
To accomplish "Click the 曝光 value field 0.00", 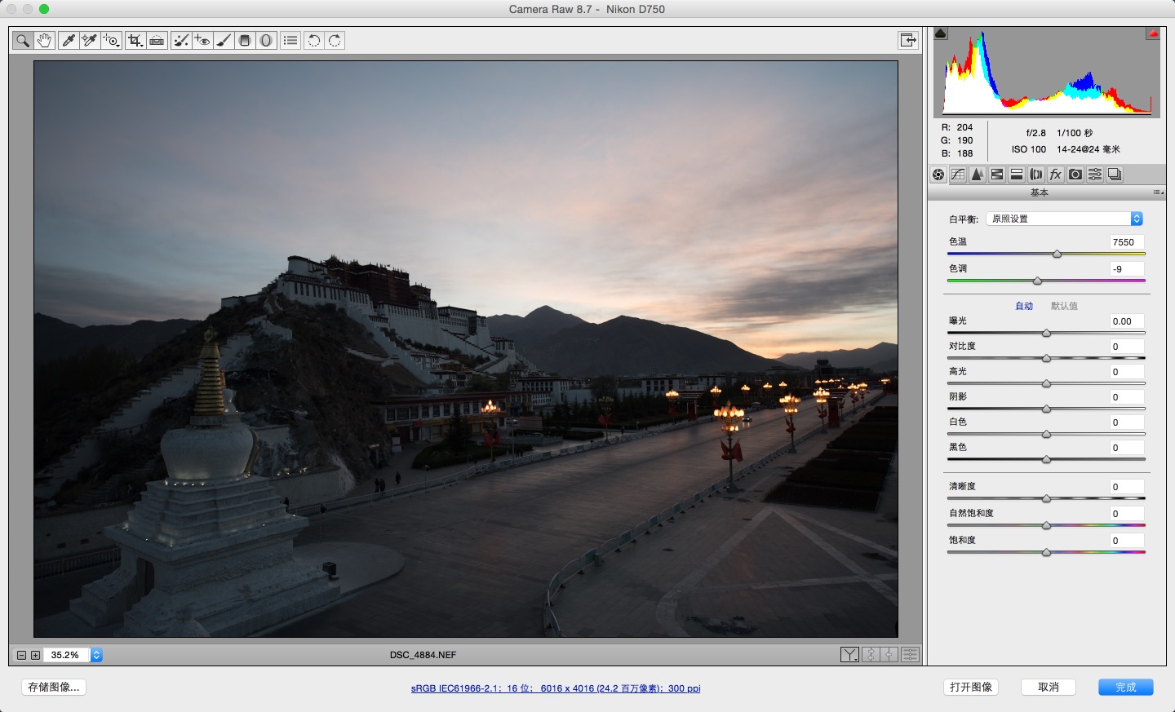I will pyautogui.click(x=1126, y=321).
